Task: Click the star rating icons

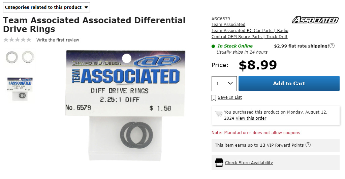Action: click(x=18, y=40)
